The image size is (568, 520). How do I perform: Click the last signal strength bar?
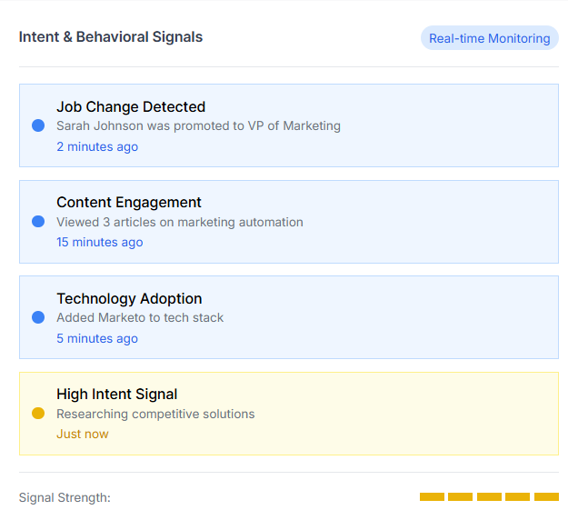point(546,496)
